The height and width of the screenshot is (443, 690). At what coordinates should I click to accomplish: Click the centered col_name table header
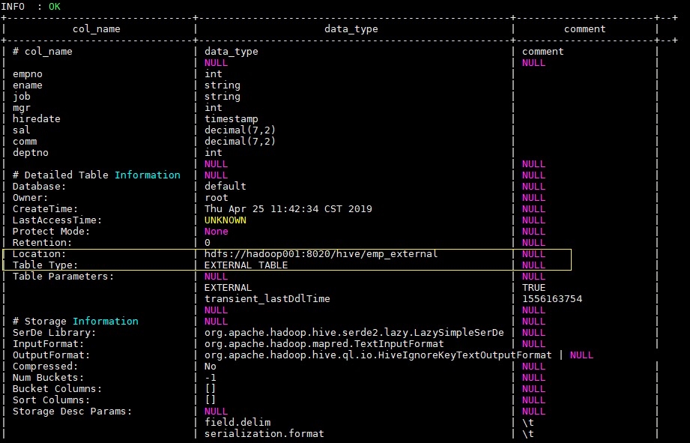pos(96,29)
